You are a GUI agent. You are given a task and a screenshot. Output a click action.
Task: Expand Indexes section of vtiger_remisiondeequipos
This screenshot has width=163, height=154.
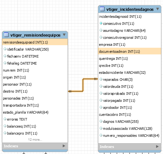coord(64,146)
